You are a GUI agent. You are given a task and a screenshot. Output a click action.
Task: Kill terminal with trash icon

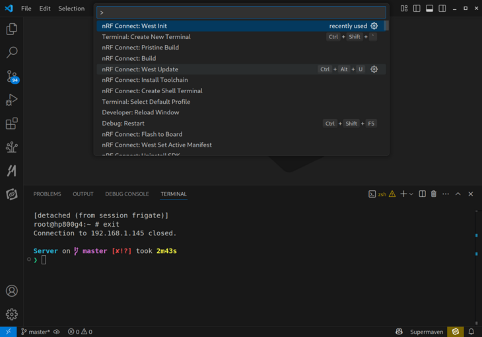click(x=434, y=194)
